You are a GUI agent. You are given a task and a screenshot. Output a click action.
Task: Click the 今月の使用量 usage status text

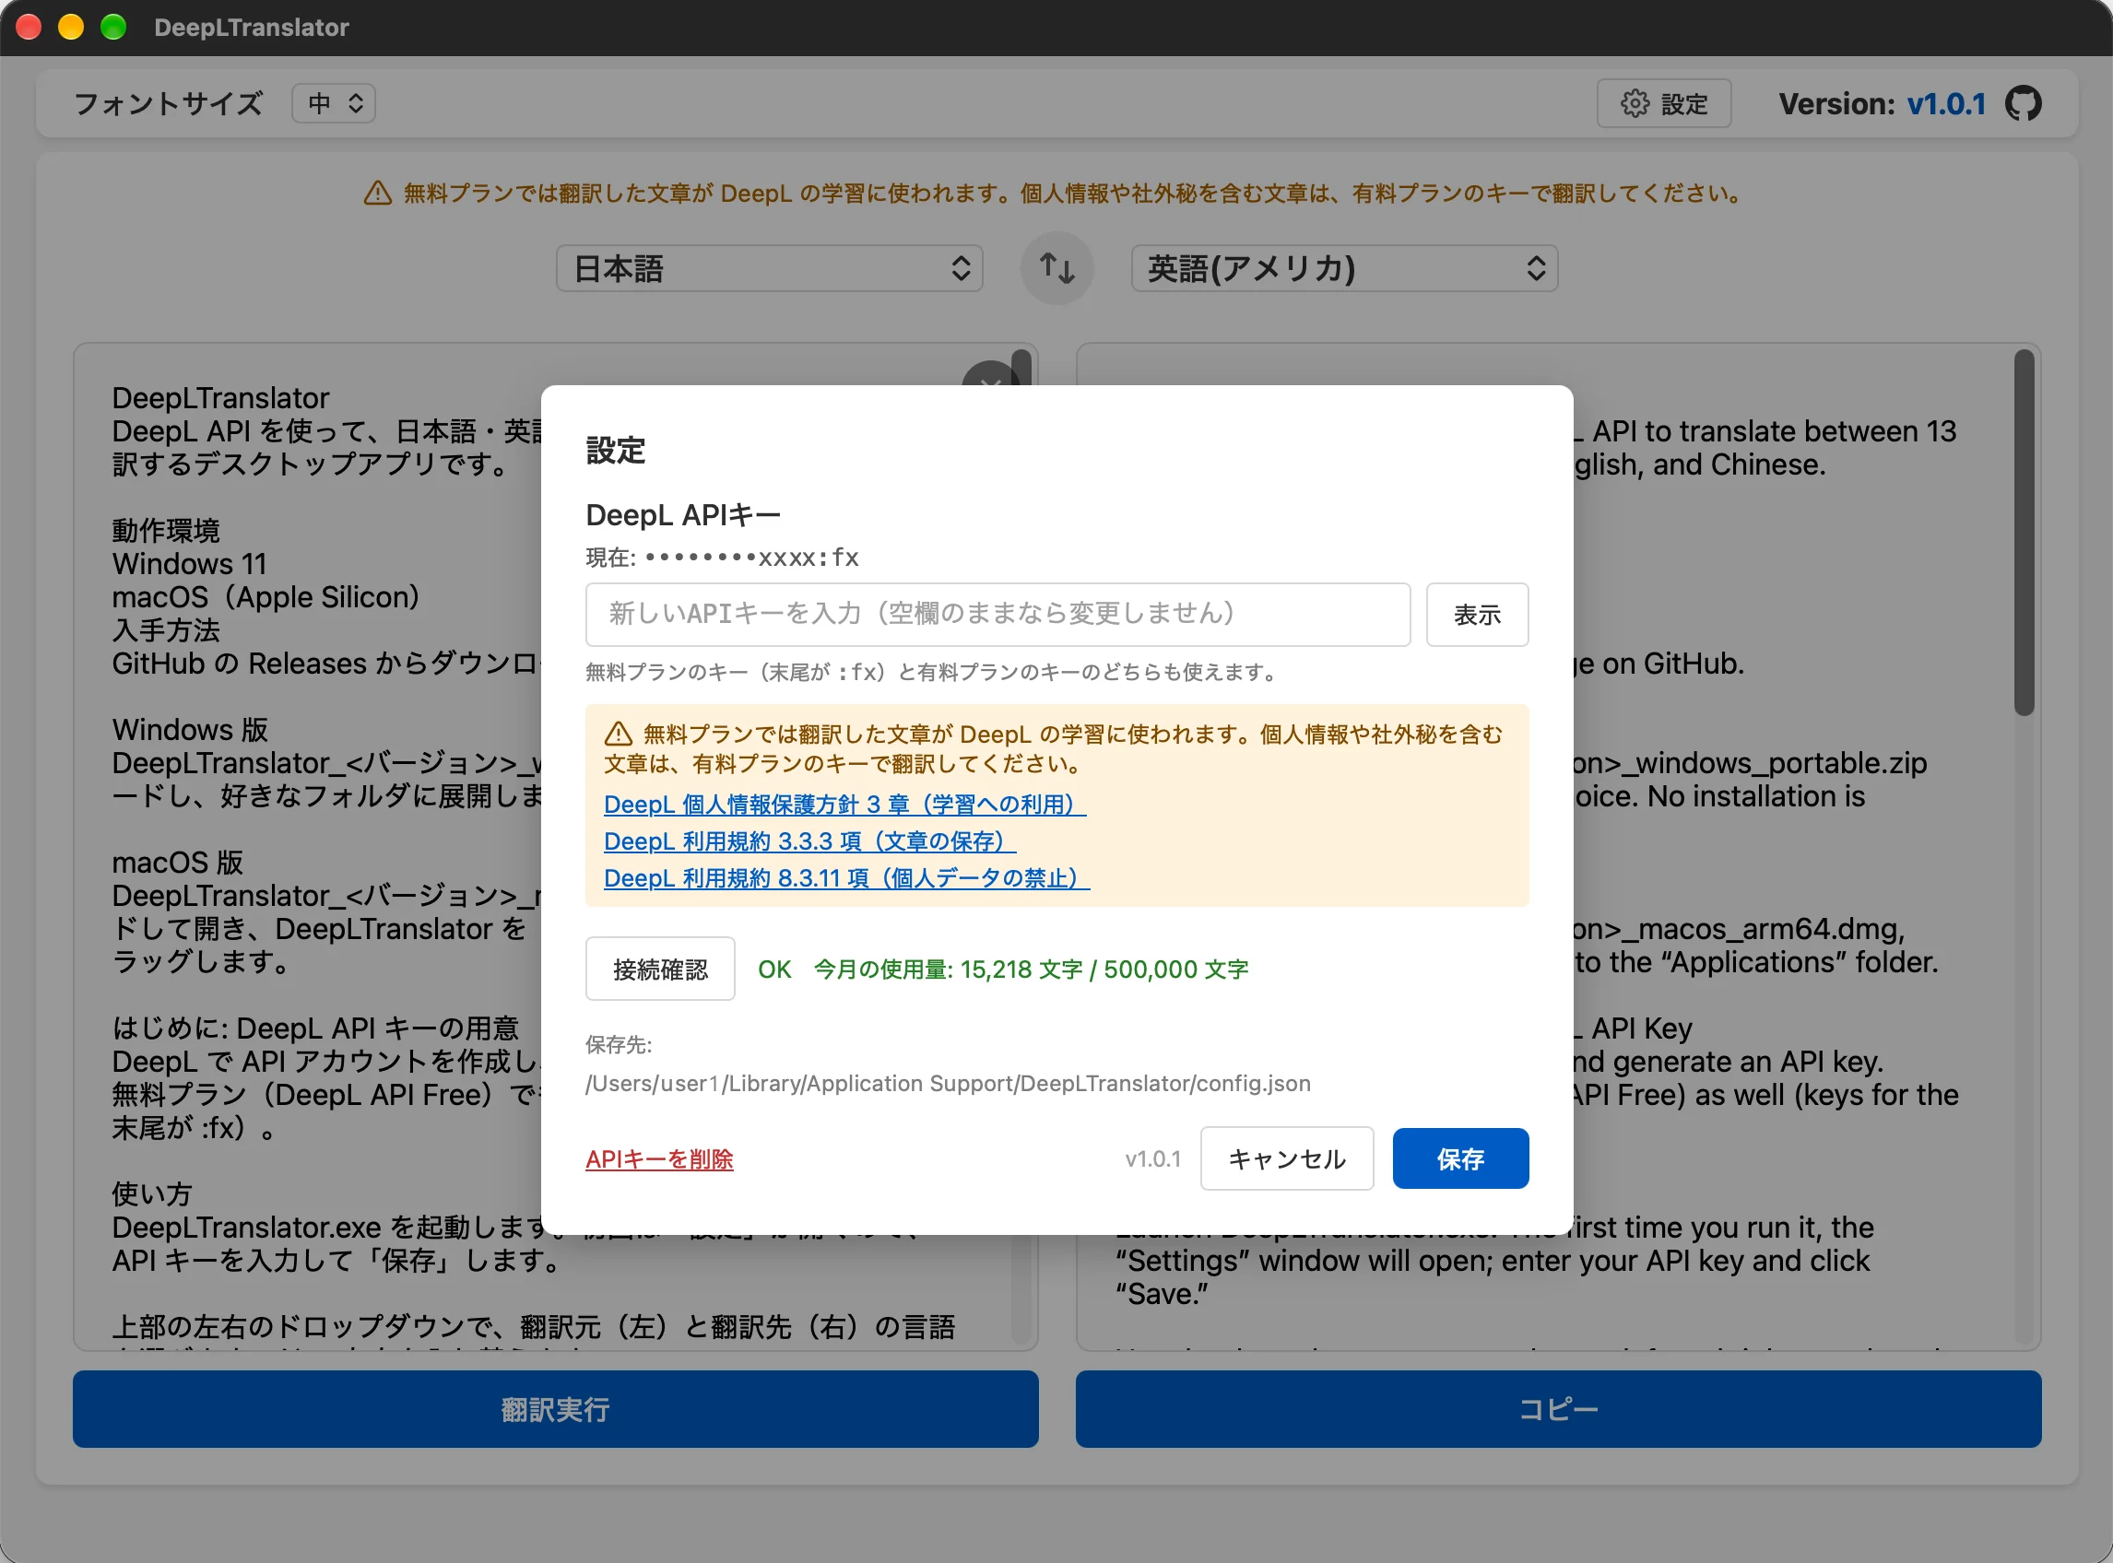coord(1031,969)
